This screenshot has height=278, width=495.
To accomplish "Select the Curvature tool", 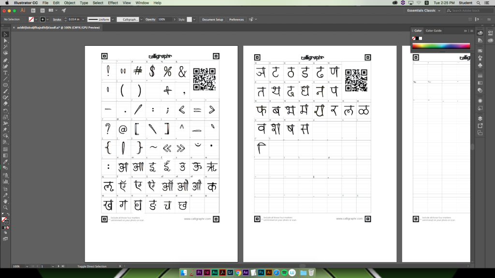I will pos(5,67).
